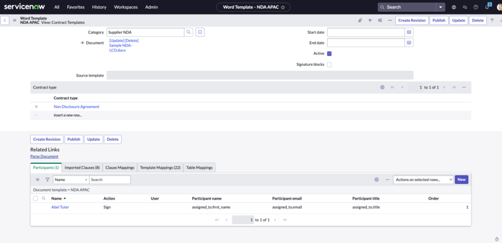502x243 pixels.
Task: Click Update in the header
Action: (x=459, y=20)
